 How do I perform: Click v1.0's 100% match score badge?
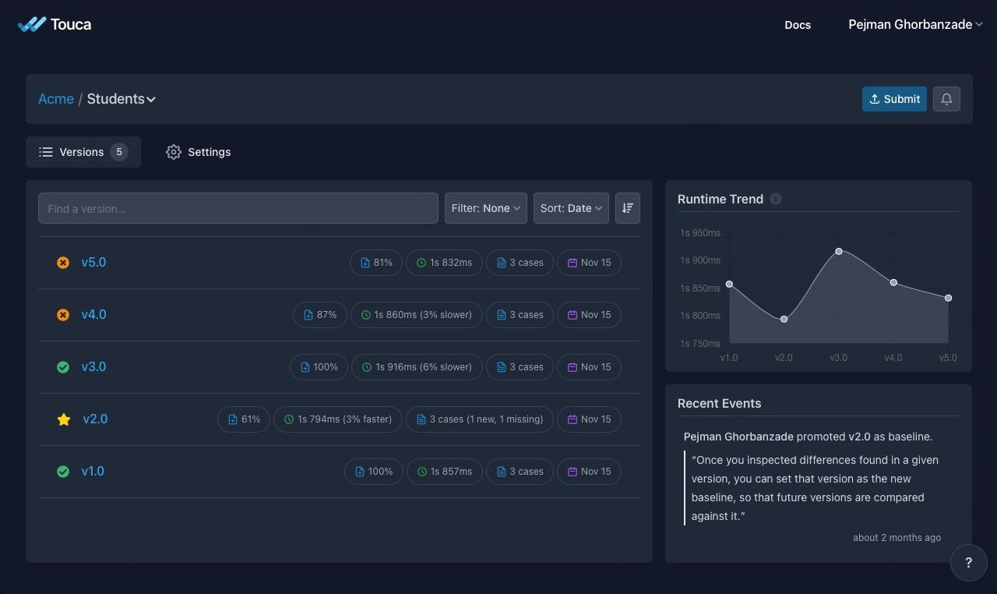point(374,472)
